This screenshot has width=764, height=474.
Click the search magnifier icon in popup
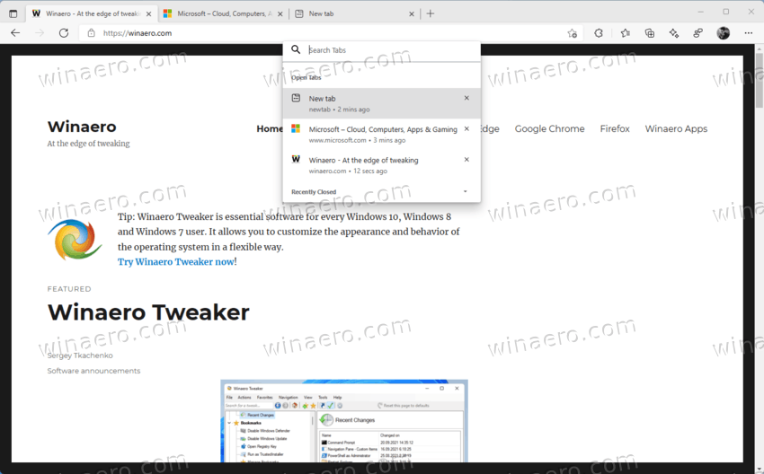tap(296, 49)
